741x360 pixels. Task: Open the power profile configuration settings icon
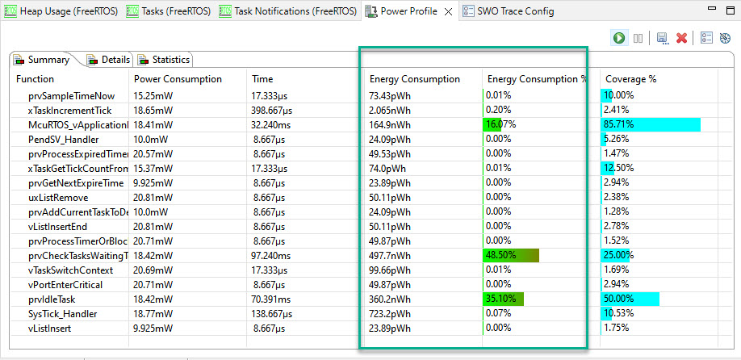click(x=706, y=38)
